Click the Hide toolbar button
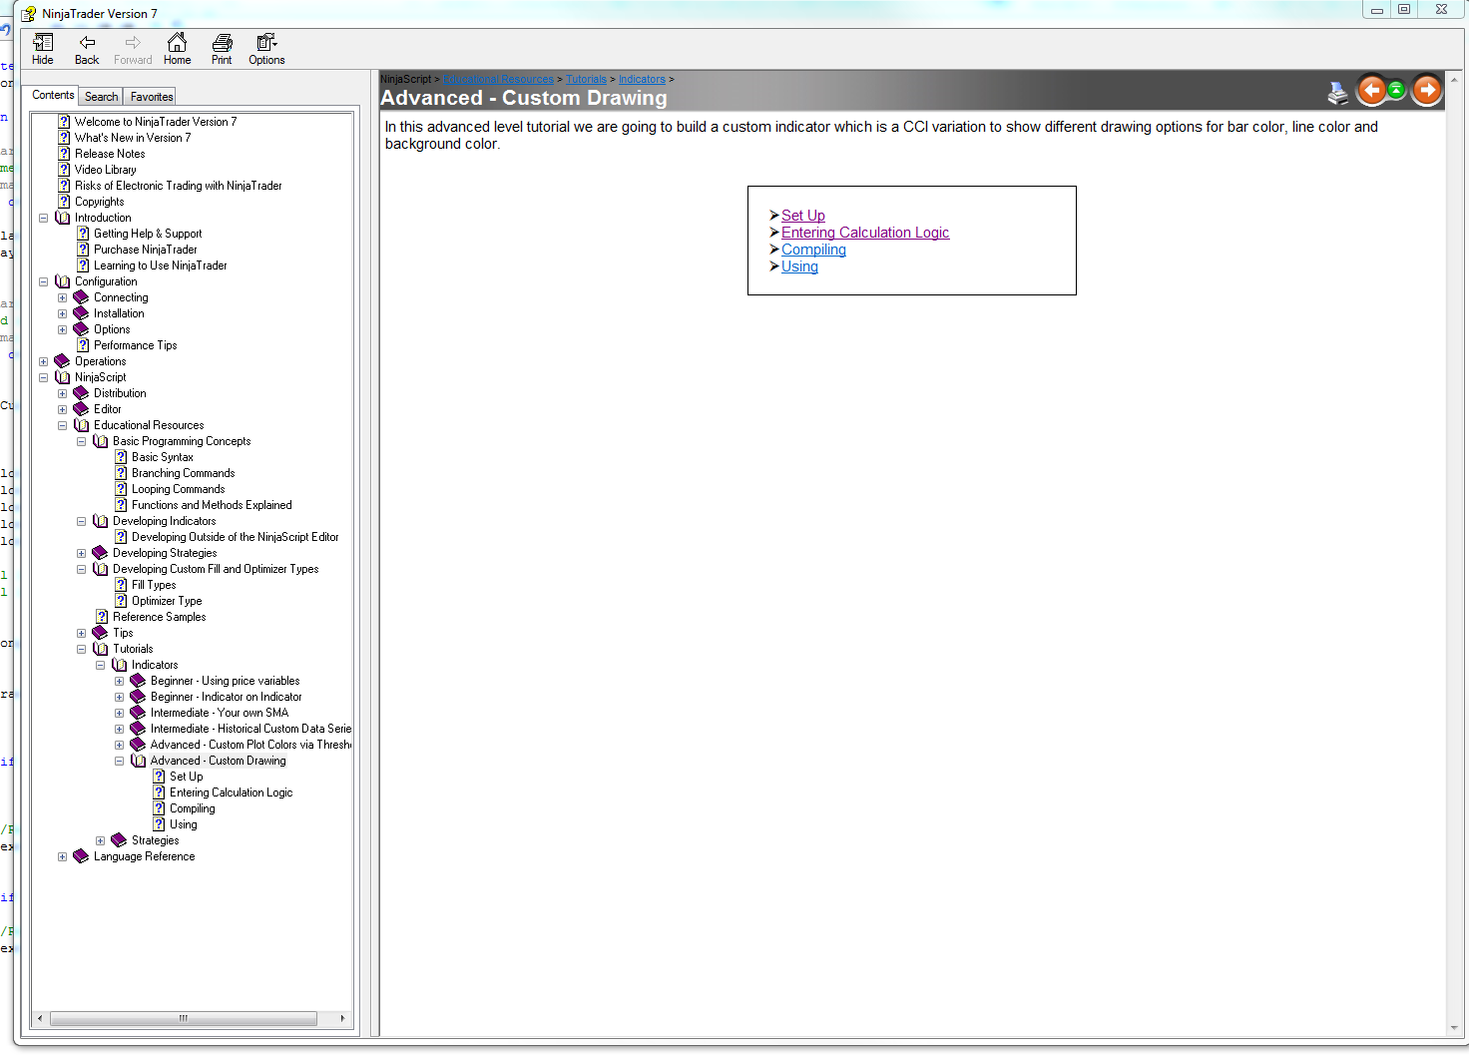The width and height of the screenshot is (1469, 1056). (x=43, y=49)
